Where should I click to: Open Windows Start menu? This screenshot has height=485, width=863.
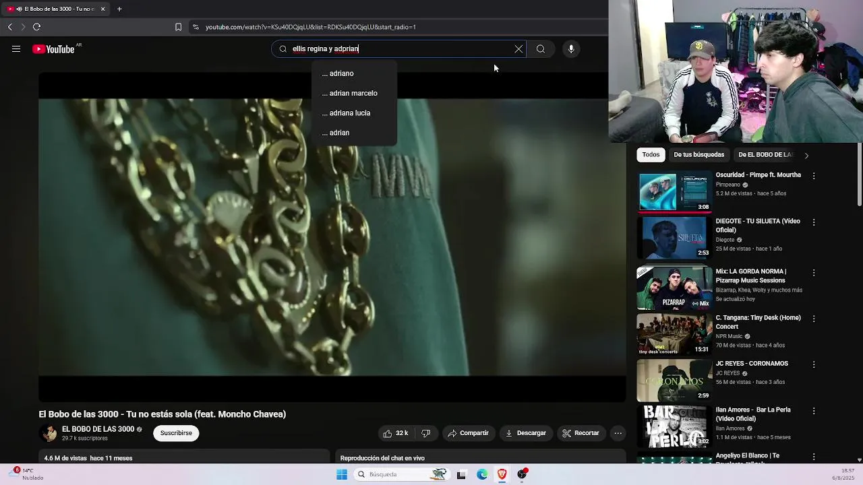click(342, 474)
